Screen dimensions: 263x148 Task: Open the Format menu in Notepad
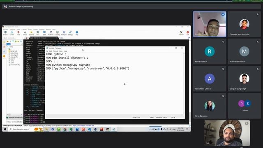click(x=55, y=51)
